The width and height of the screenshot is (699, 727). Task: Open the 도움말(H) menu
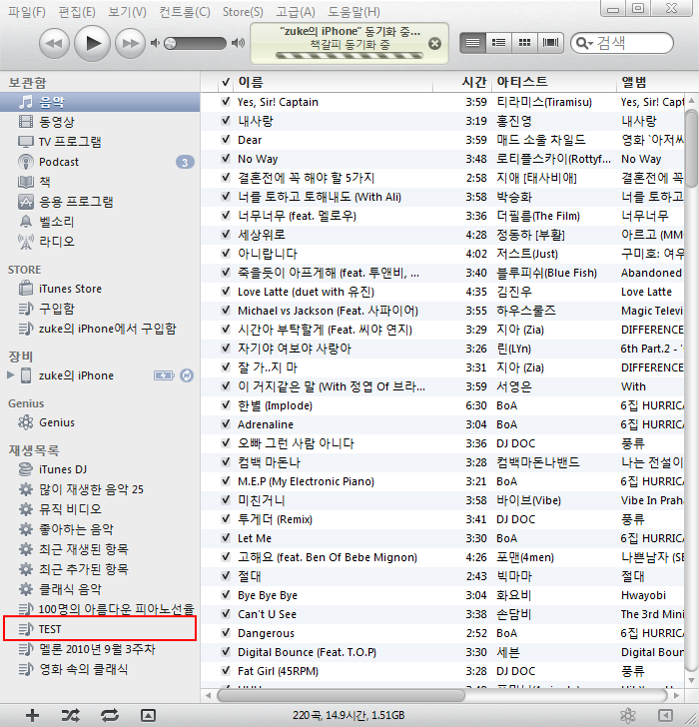353,12
